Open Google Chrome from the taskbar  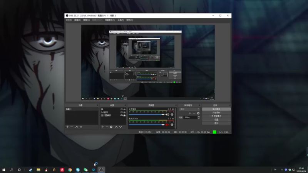coord(70,170)
